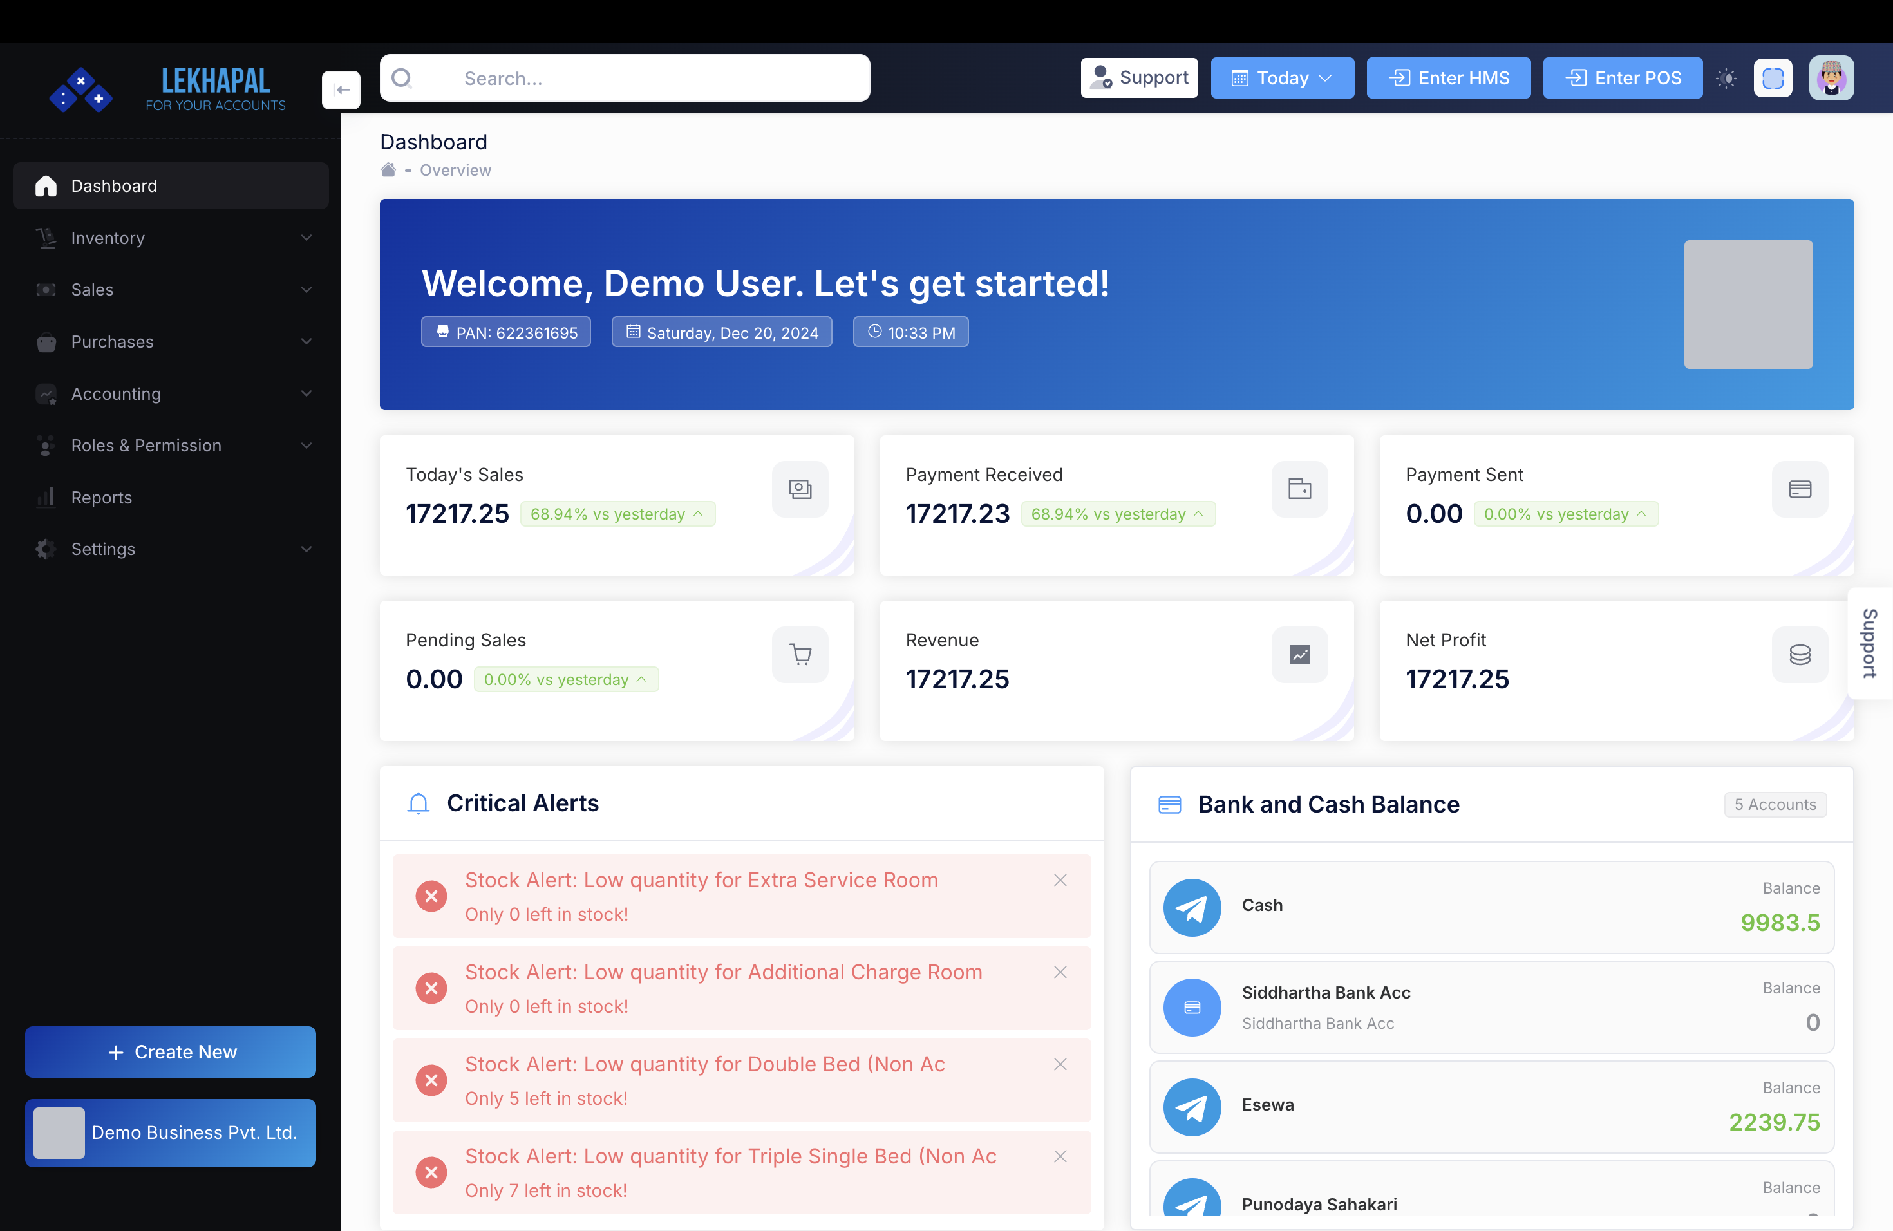
Task: Click the Revenue chart icon
Action: [x=1299, y=655]
